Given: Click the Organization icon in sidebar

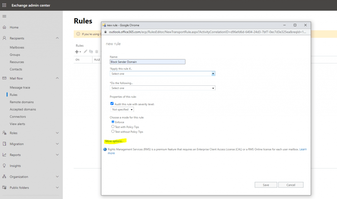Looking at the screenshot, I should (x=4, y=177).
